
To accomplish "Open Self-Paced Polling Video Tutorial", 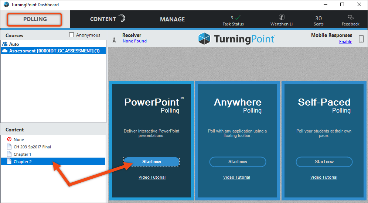I will click(x=324, y=177).
